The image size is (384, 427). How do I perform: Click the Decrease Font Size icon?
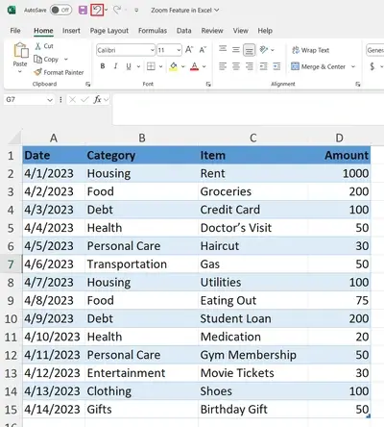pos(203,50)
